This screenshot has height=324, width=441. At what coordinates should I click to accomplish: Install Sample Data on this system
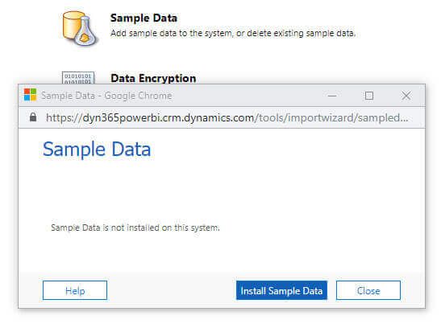coord(281,290)
